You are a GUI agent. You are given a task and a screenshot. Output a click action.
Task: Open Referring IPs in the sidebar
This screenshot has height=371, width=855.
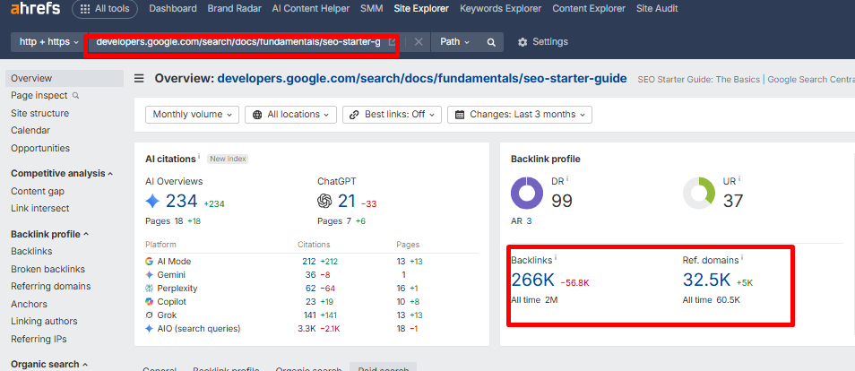coord(39,339)
